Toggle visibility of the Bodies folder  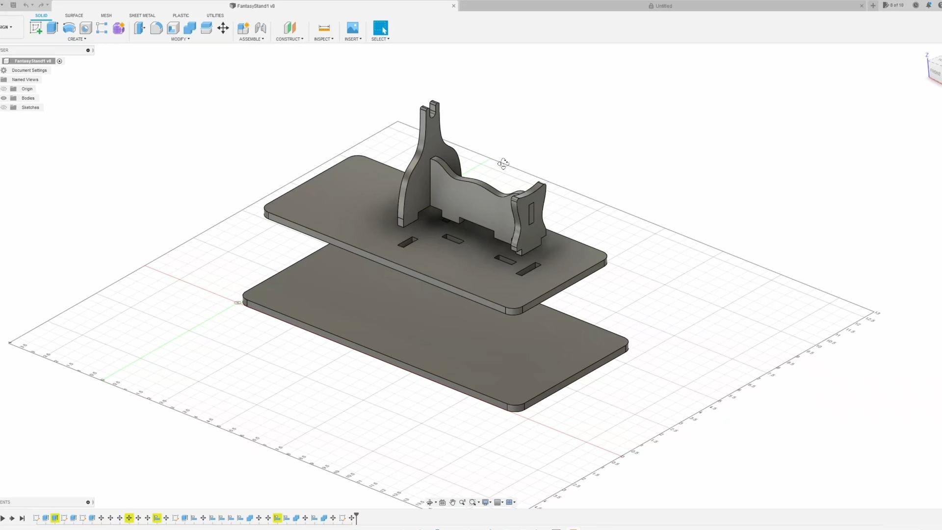pos(4,98)
